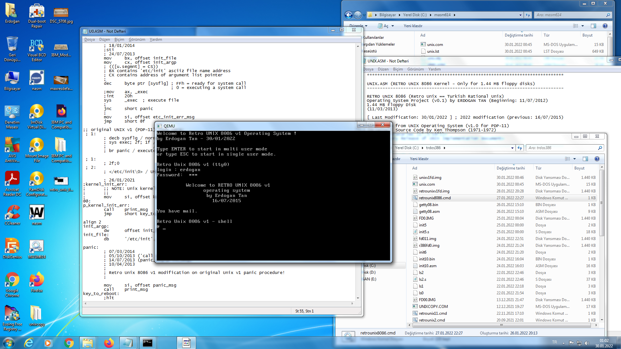
Task: Open the Acrobat Reader DC icon
Action: coord(12,184)
